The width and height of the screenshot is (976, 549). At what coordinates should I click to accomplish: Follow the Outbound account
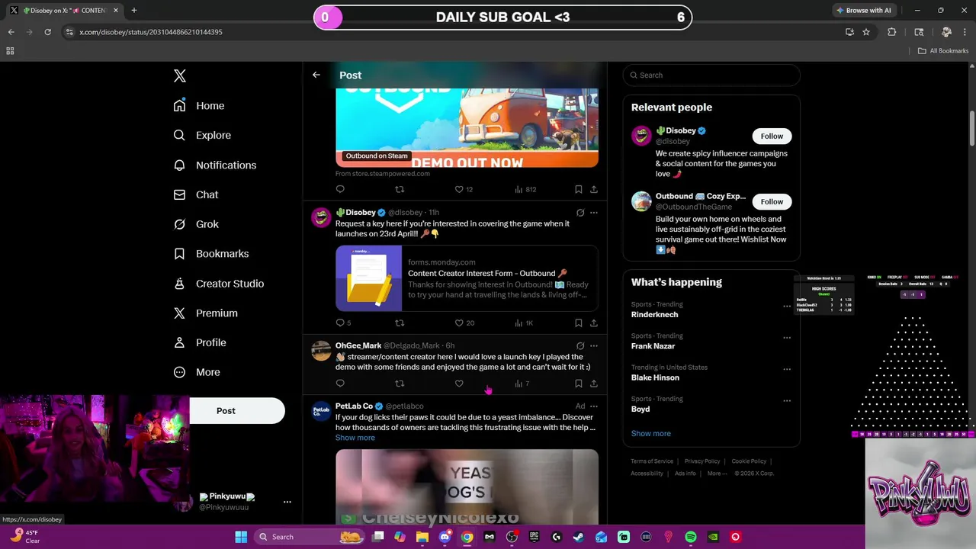point(772,202)
